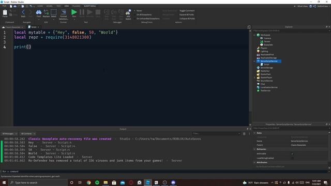Select TestService in Explorer

click(265, 91)
